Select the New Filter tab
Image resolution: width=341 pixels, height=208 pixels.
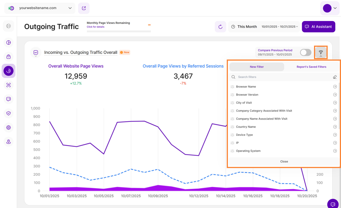257,67
